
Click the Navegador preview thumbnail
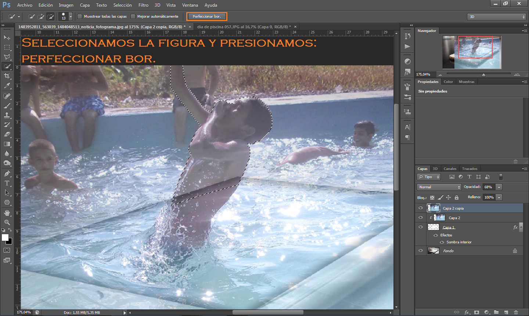[x=472, y=52]
